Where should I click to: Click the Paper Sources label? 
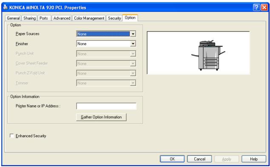28,34
